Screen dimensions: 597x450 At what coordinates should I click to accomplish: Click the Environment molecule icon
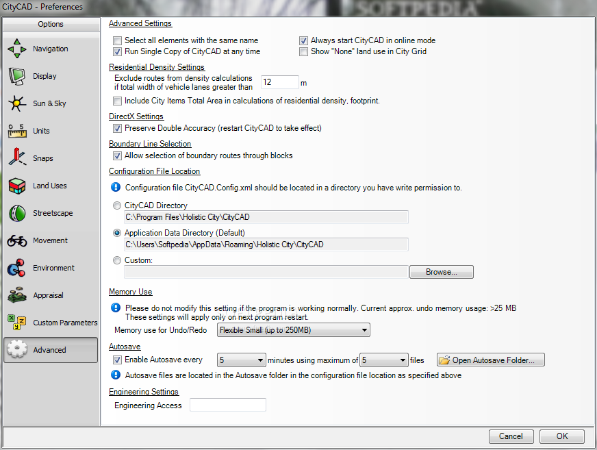point(16,268)
